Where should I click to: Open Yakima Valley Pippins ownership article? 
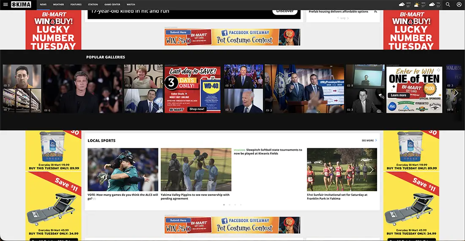click(195, 197)
